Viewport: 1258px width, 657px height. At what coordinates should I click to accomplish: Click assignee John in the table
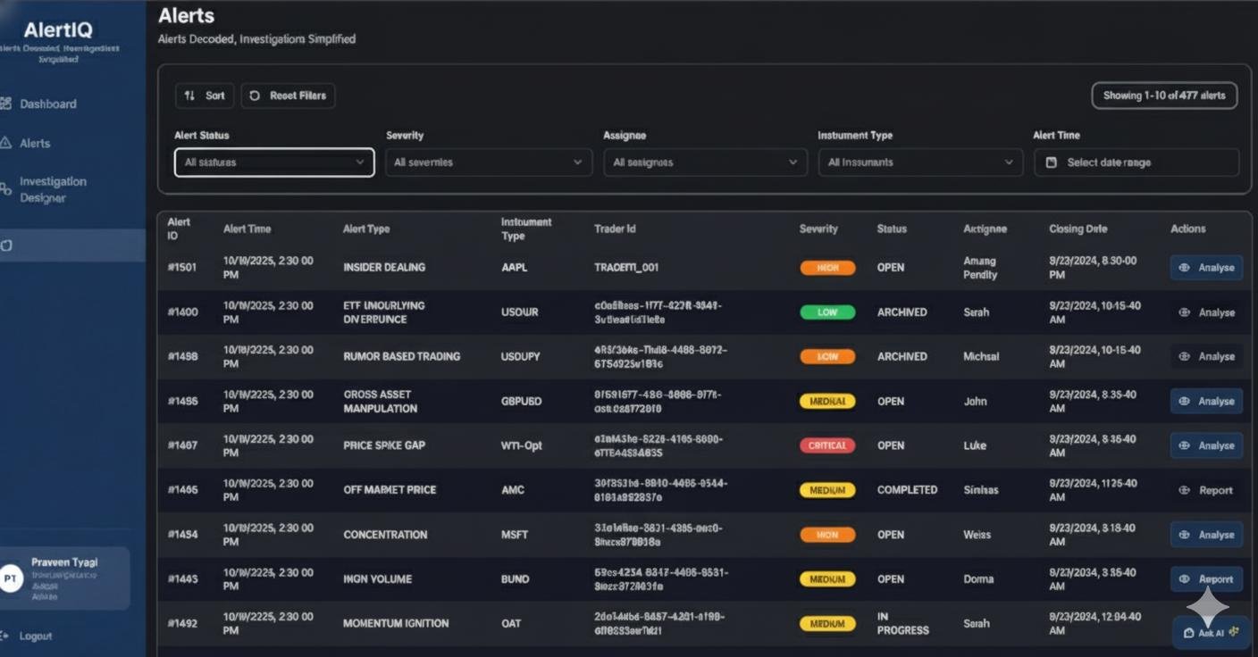pyautogui.click(x=975, y=401)
